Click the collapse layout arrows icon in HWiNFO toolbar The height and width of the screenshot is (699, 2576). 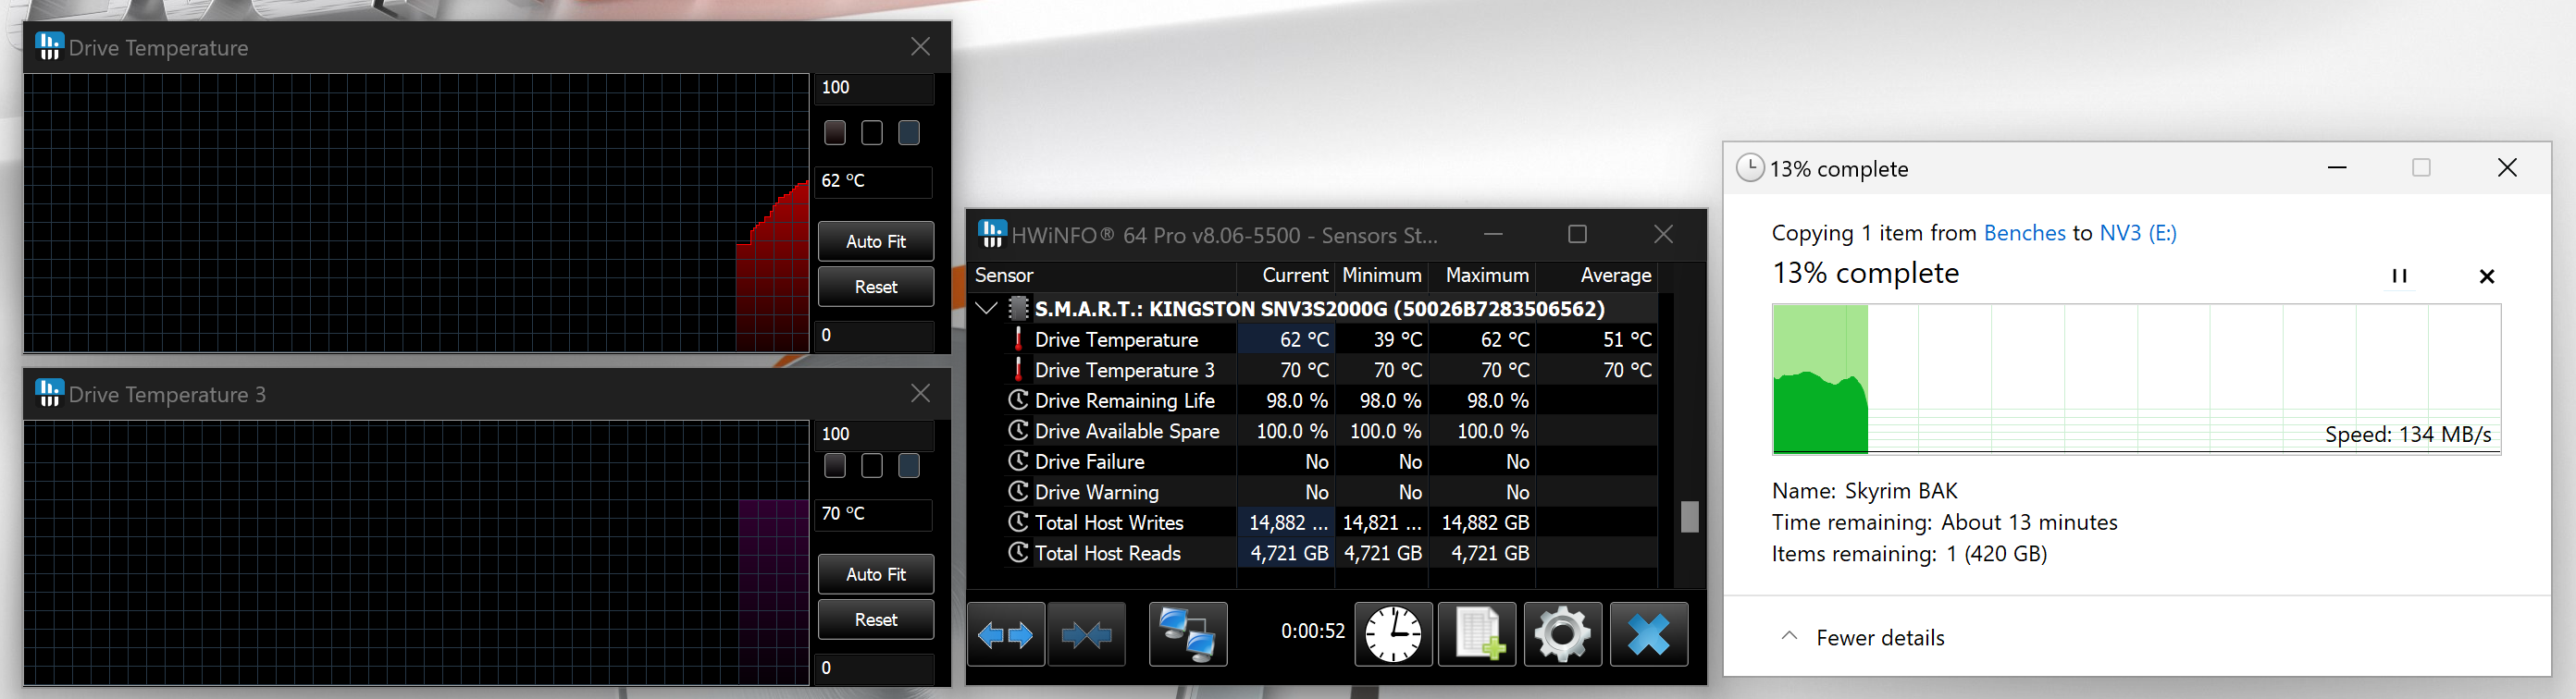pos(1087,634)
